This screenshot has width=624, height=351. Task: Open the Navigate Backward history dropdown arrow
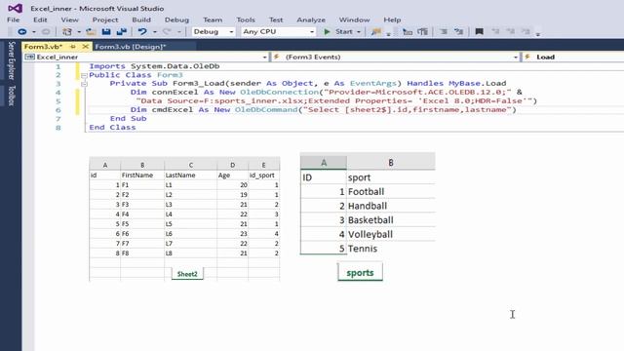34,32
